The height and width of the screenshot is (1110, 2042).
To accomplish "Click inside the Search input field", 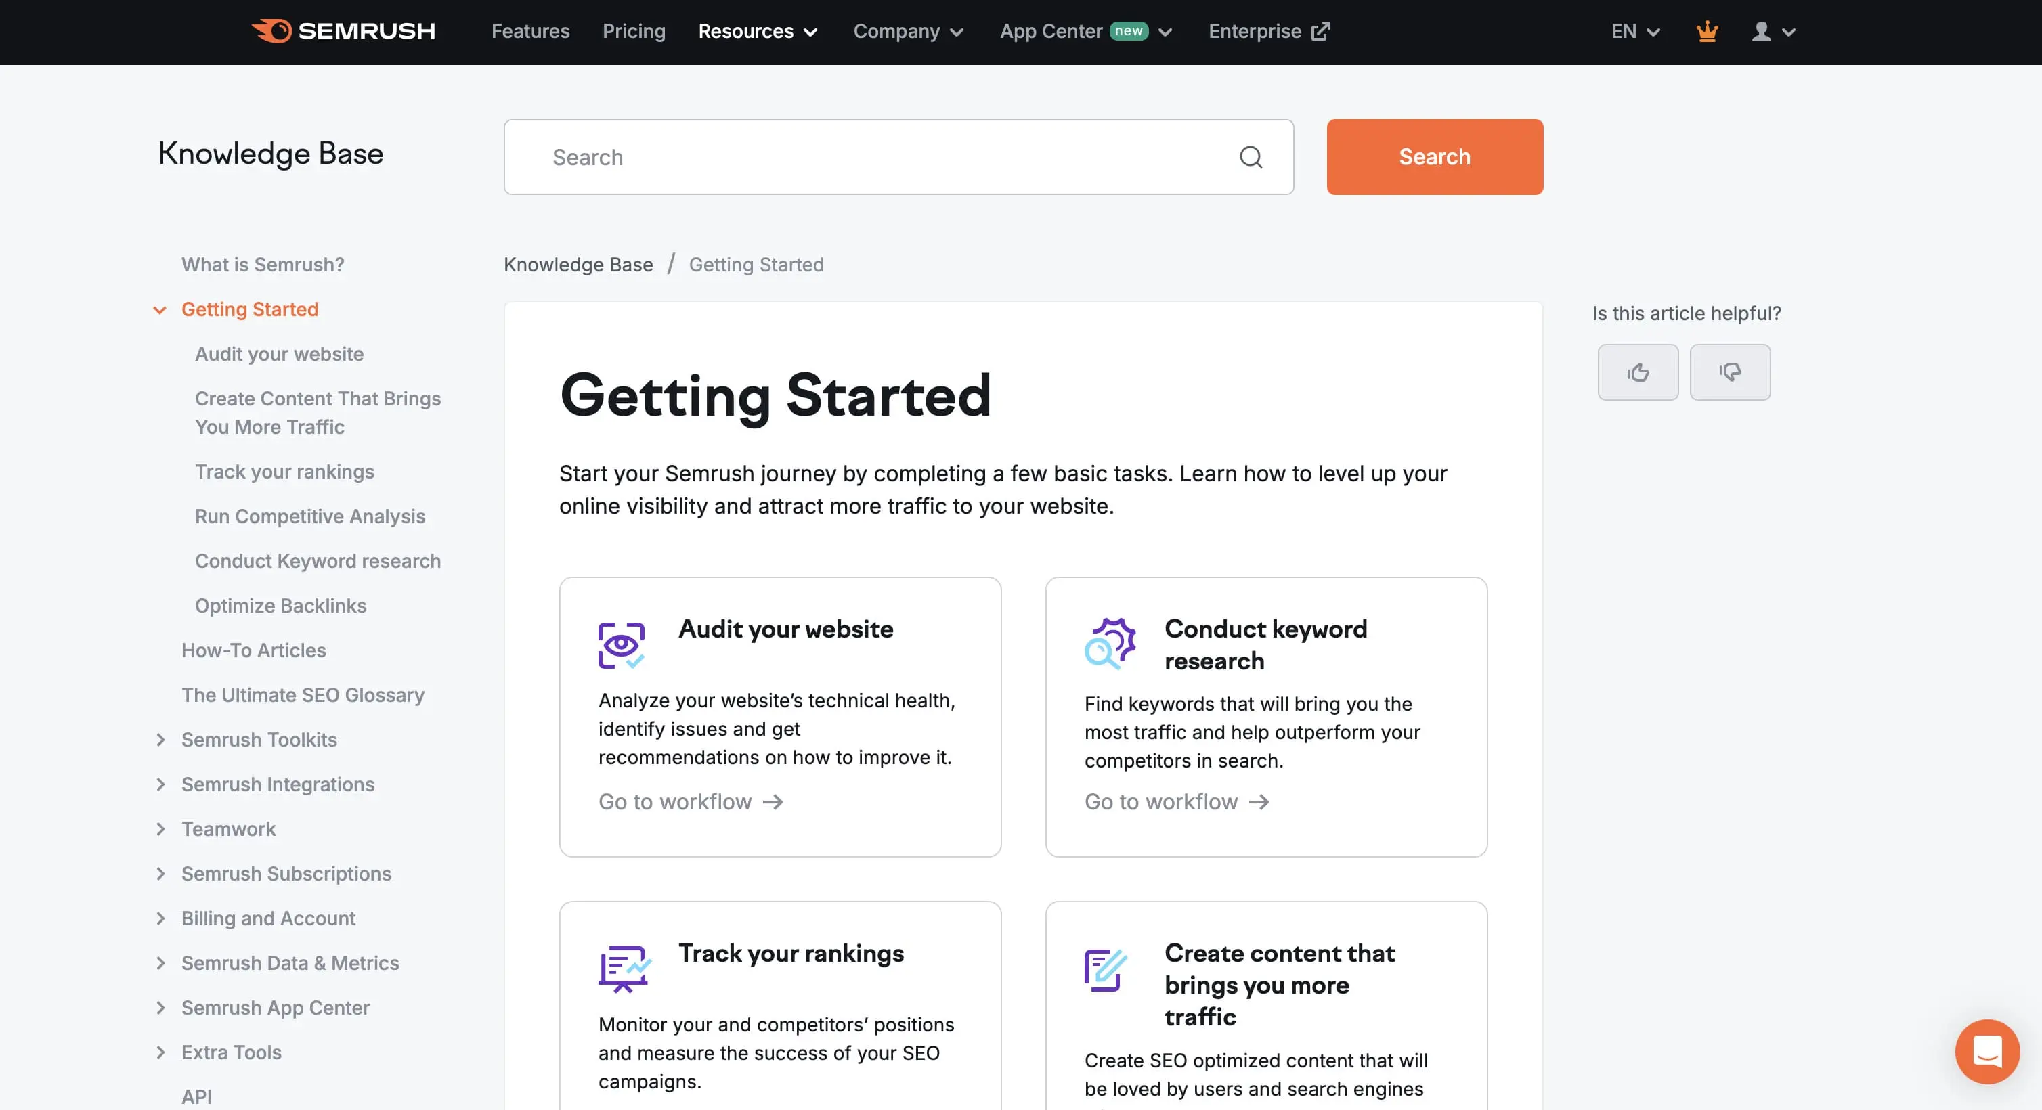I will point(793,157).
